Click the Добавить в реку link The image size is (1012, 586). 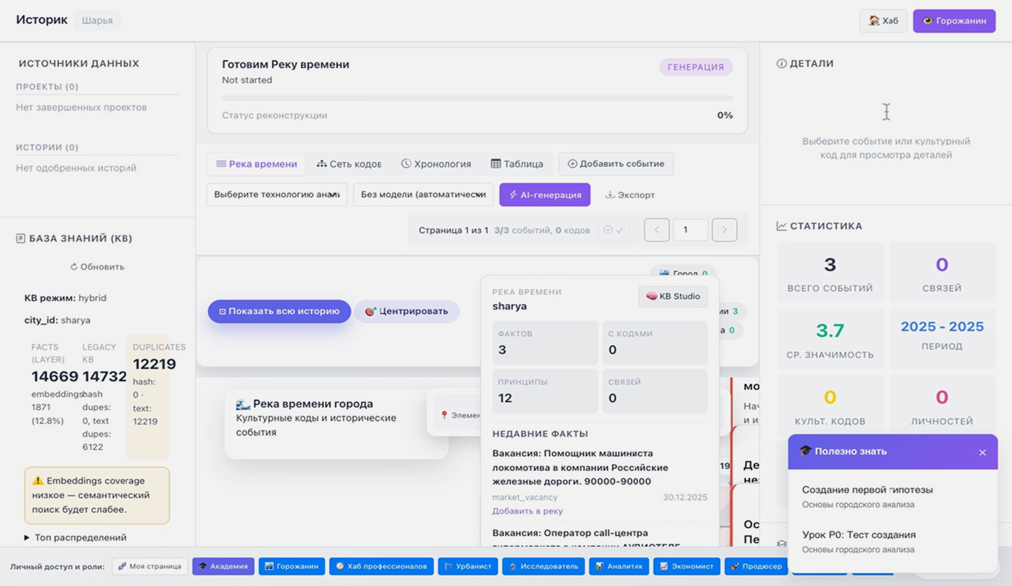(527, 511)
